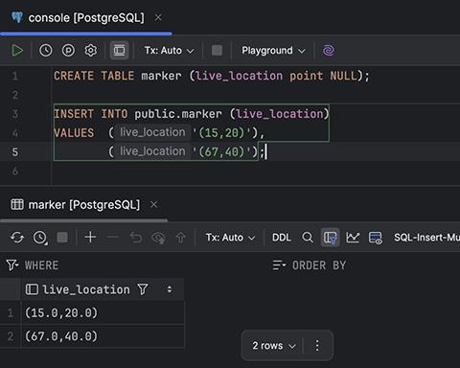Add a new row with the plus icon
460x368 pixels.
tap(90, 238)
